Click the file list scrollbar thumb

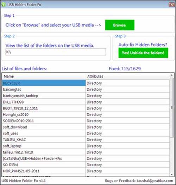click(x=172, y=107)
